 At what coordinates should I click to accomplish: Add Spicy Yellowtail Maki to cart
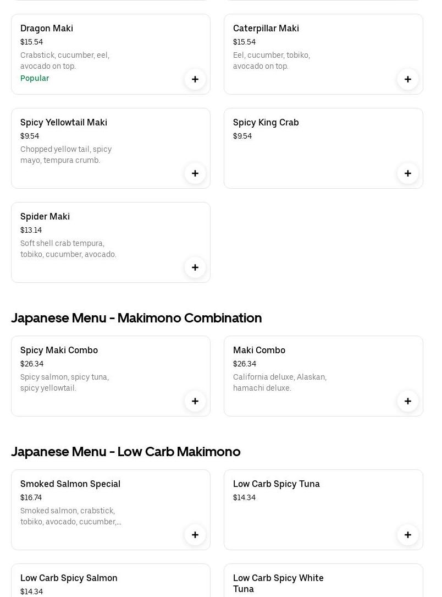coord(195,173)
